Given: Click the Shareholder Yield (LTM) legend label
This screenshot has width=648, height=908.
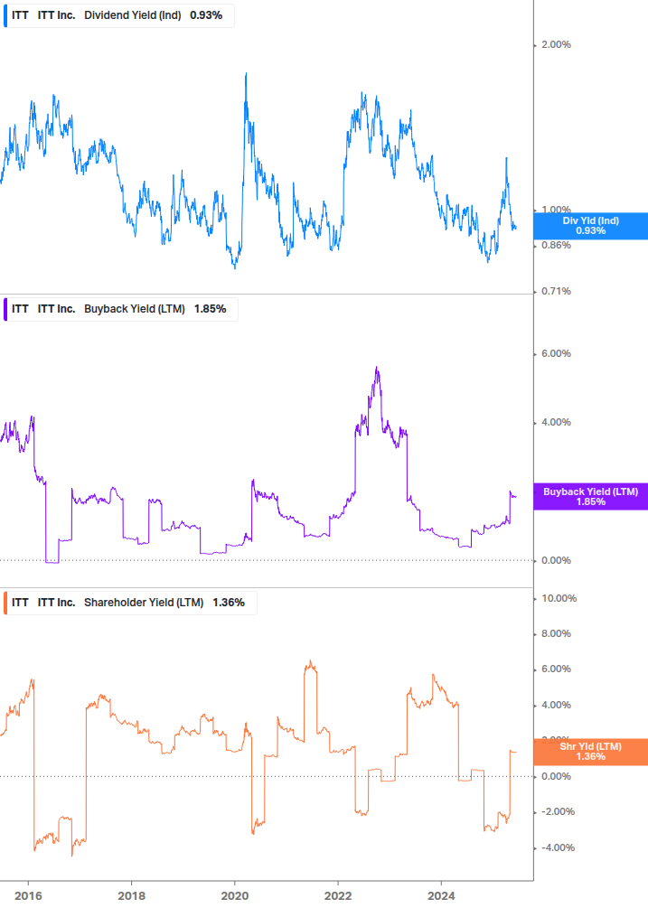Looking at the screenshot, I should point(144,603).
